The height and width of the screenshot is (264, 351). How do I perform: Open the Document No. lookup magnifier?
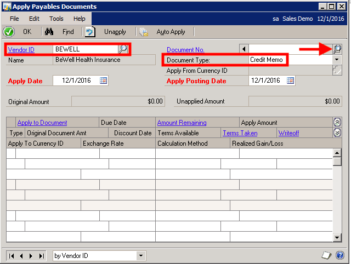pos(337,49)
